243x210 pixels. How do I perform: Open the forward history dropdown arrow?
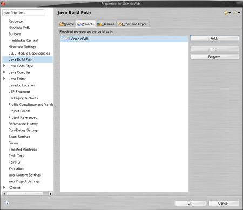pyautogui.click(x=239, y=13)
